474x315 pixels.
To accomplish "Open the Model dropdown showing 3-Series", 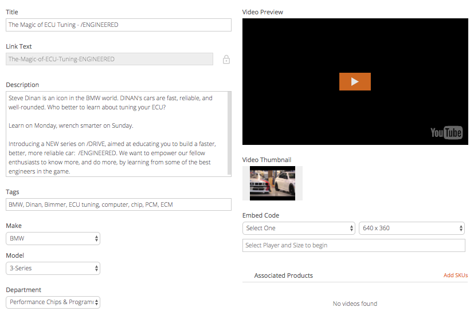I will pyautogui.click(x=53, y=268).
